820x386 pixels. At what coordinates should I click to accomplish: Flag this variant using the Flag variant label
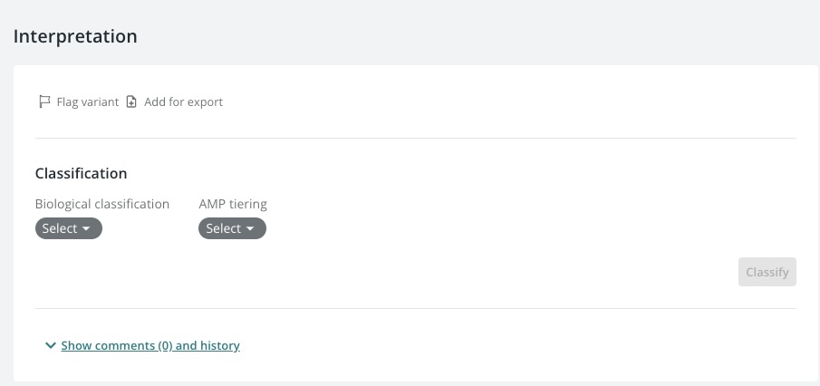[x=87, y=102]
